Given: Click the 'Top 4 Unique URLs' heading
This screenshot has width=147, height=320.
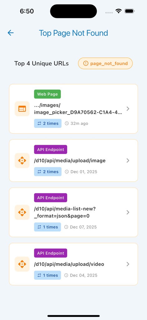Looking at the screenshot, I should [41, 63].
